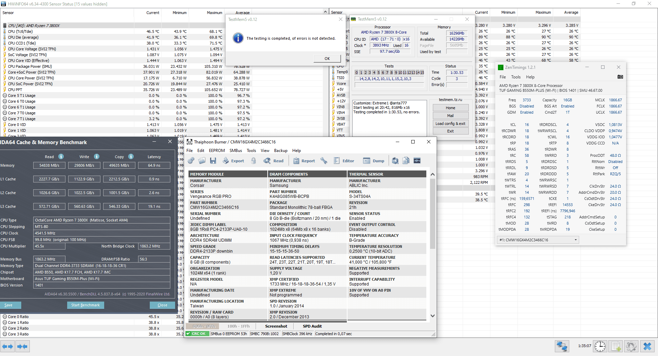Click test number 15 box in TestMem5 Tests
The image size is (658, 356).
[422, 73]
